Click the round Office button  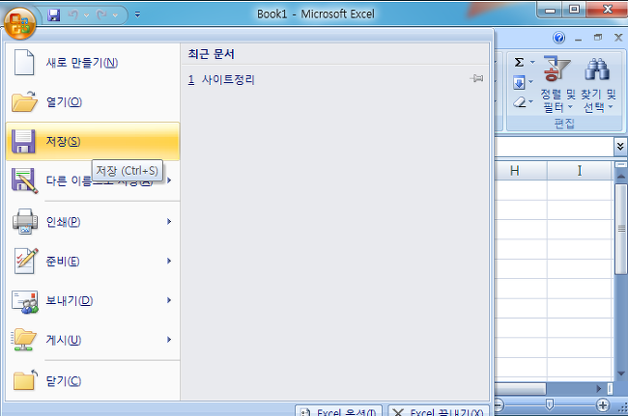point(20,23)
